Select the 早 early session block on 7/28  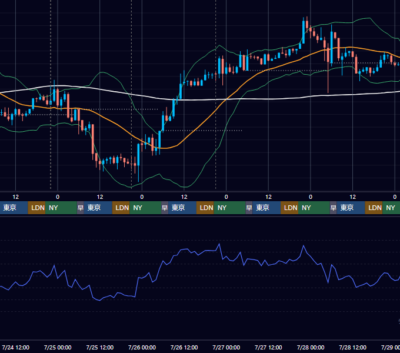[333, 208]
